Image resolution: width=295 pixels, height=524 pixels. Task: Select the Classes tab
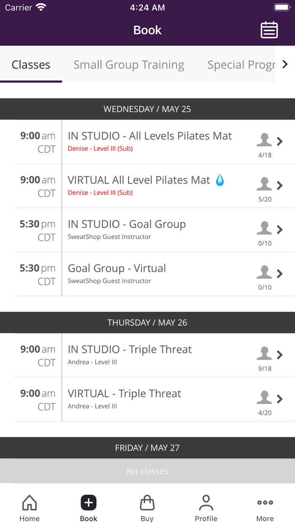(x=31, y=65)
